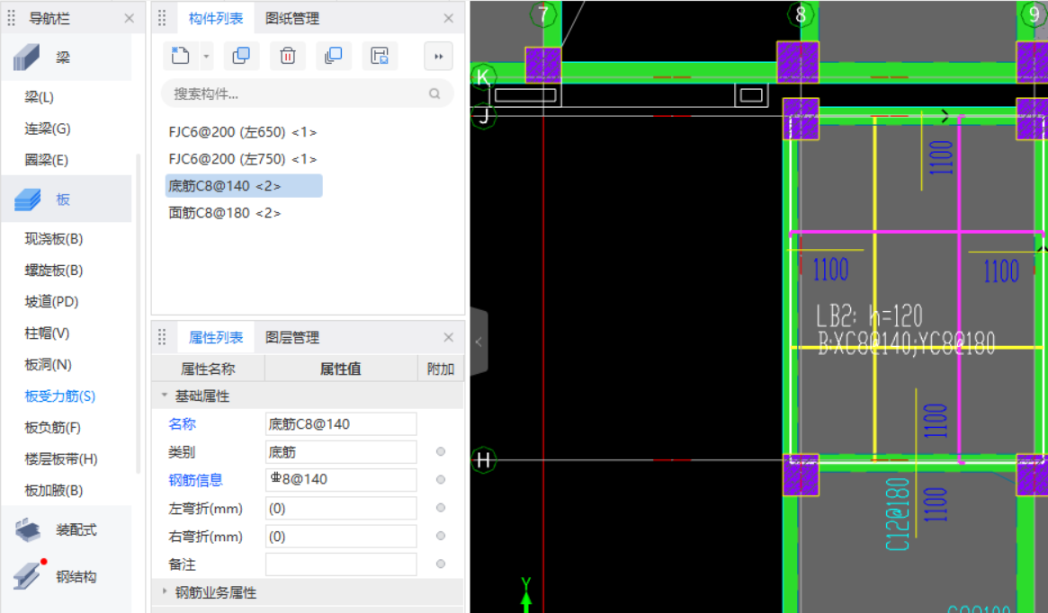This screenshot has height=613, width=1048.
Task: Switch to the 构件列表 tab
Action: click(215, 19)
